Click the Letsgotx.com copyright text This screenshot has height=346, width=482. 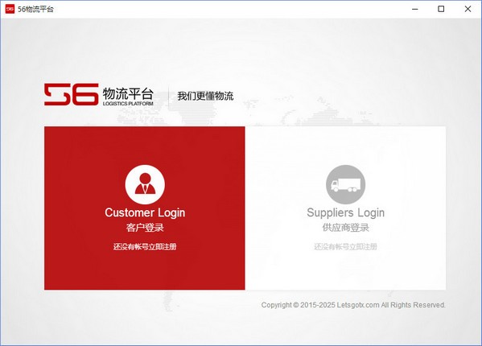(353, 305)
